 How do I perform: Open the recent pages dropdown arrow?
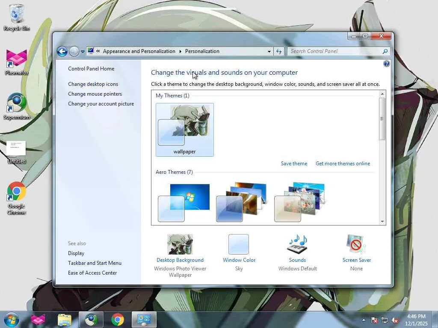83,52
